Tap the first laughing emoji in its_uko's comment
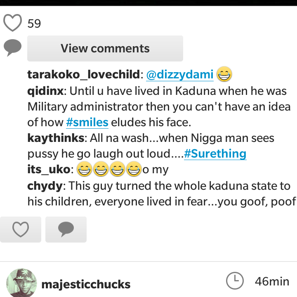The height and width of the screenshot is (297, 297). tap(85, 169)
